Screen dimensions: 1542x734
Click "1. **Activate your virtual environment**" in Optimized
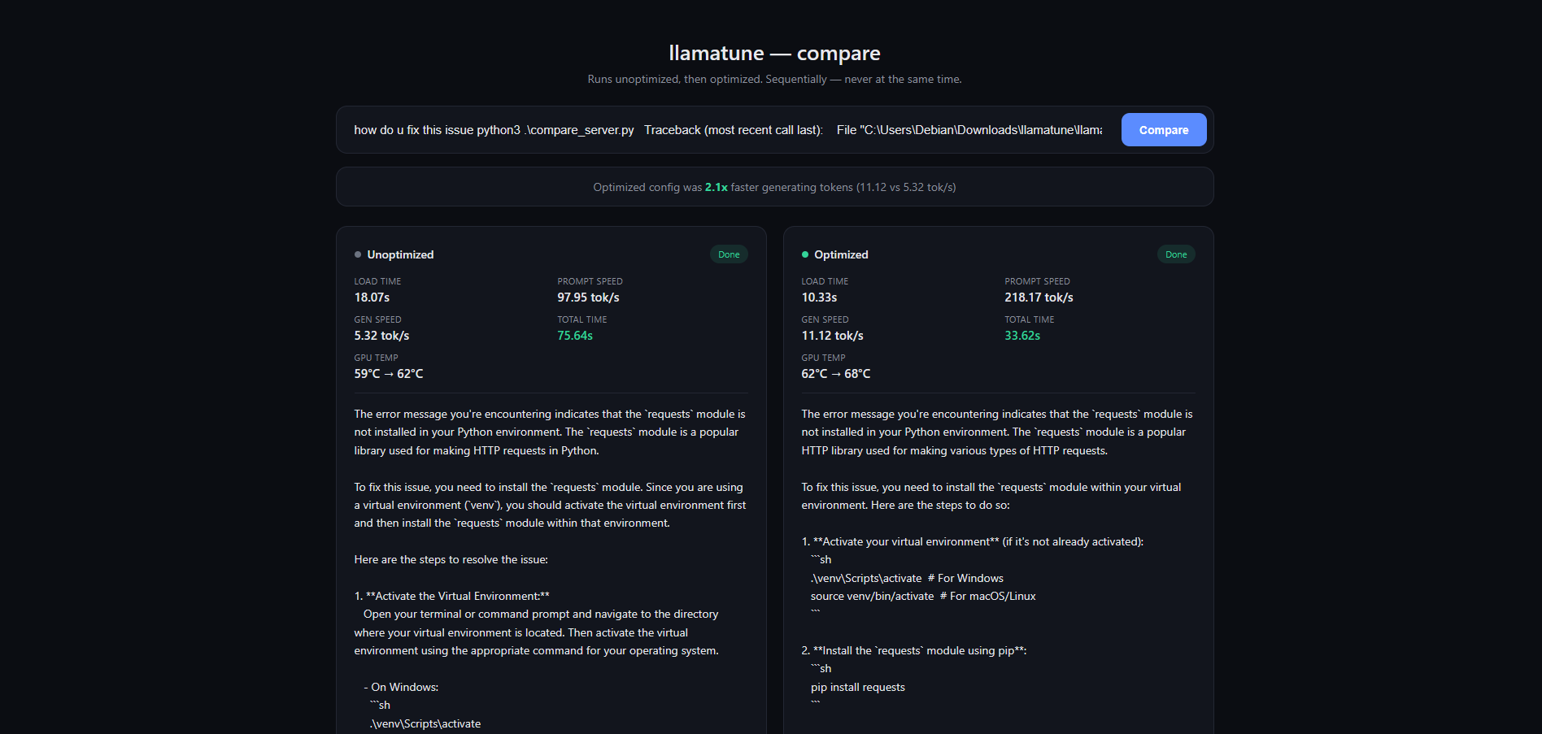click(900, 541)
